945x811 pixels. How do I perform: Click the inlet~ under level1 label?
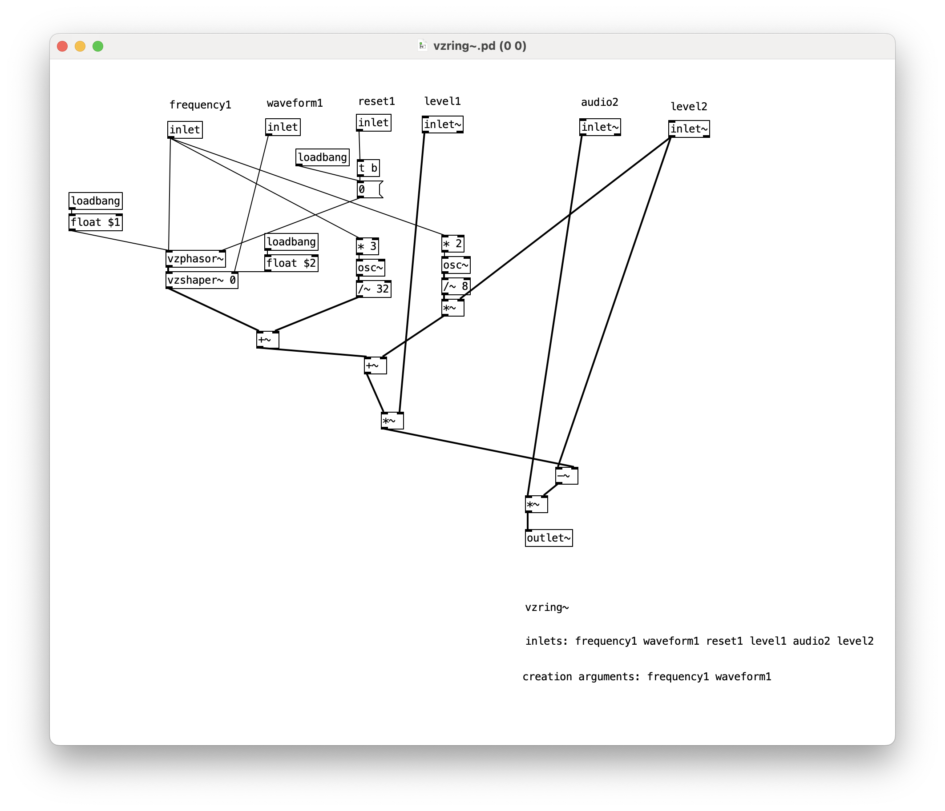click(442, 124)
